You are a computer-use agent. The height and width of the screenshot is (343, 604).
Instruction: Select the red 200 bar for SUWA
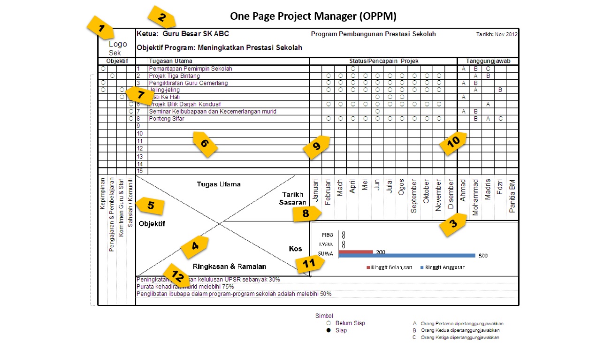click(x=355, y=252)
